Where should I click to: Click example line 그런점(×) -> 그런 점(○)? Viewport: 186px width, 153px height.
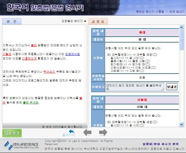click(x=127, y=71)
